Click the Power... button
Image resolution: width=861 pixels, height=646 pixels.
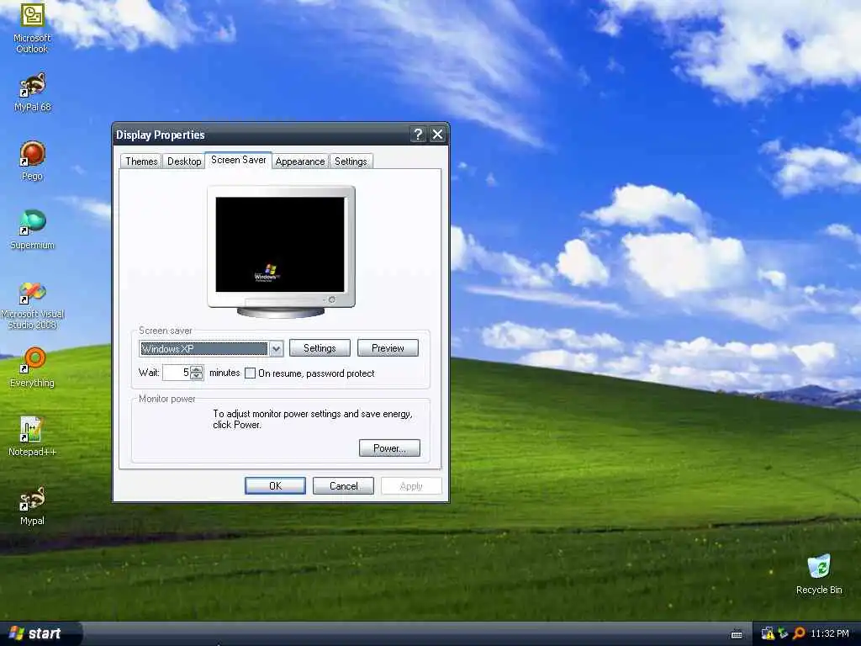point(389,448)
